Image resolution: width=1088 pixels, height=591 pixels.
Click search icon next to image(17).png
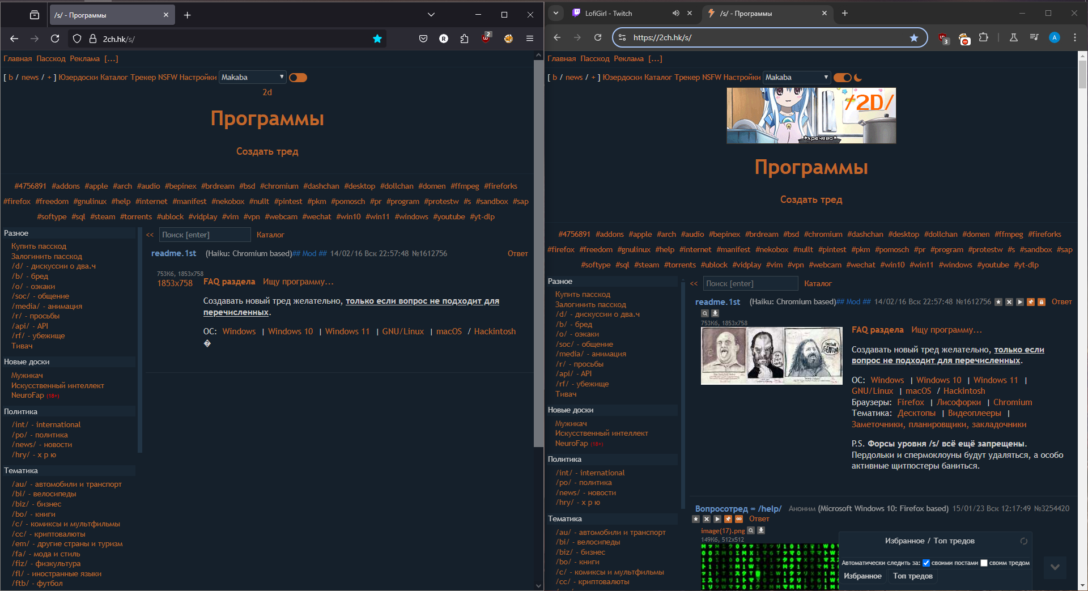751,530
